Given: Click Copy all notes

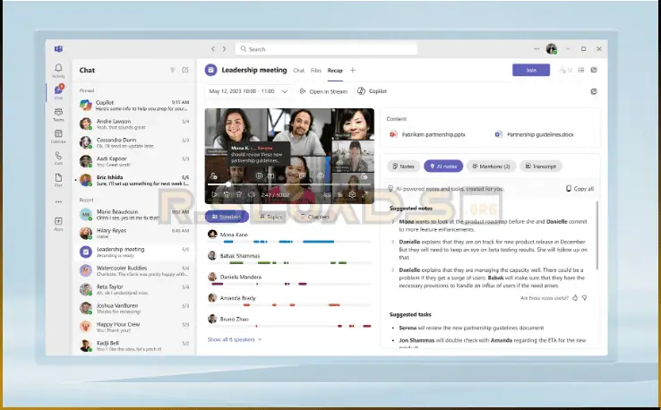Looking at the screenshot, I should (x=580, y=189).
